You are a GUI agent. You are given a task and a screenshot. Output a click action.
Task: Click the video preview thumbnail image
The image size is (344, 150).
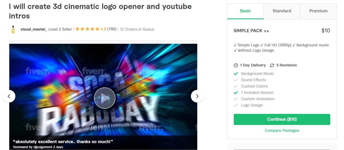[103, 96]
